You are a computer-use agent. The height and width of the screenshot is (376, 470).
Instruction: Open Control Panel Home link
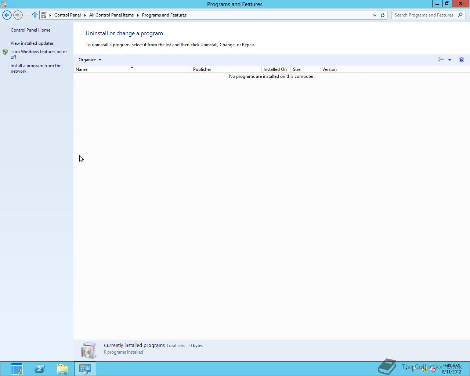coord(30,30)
